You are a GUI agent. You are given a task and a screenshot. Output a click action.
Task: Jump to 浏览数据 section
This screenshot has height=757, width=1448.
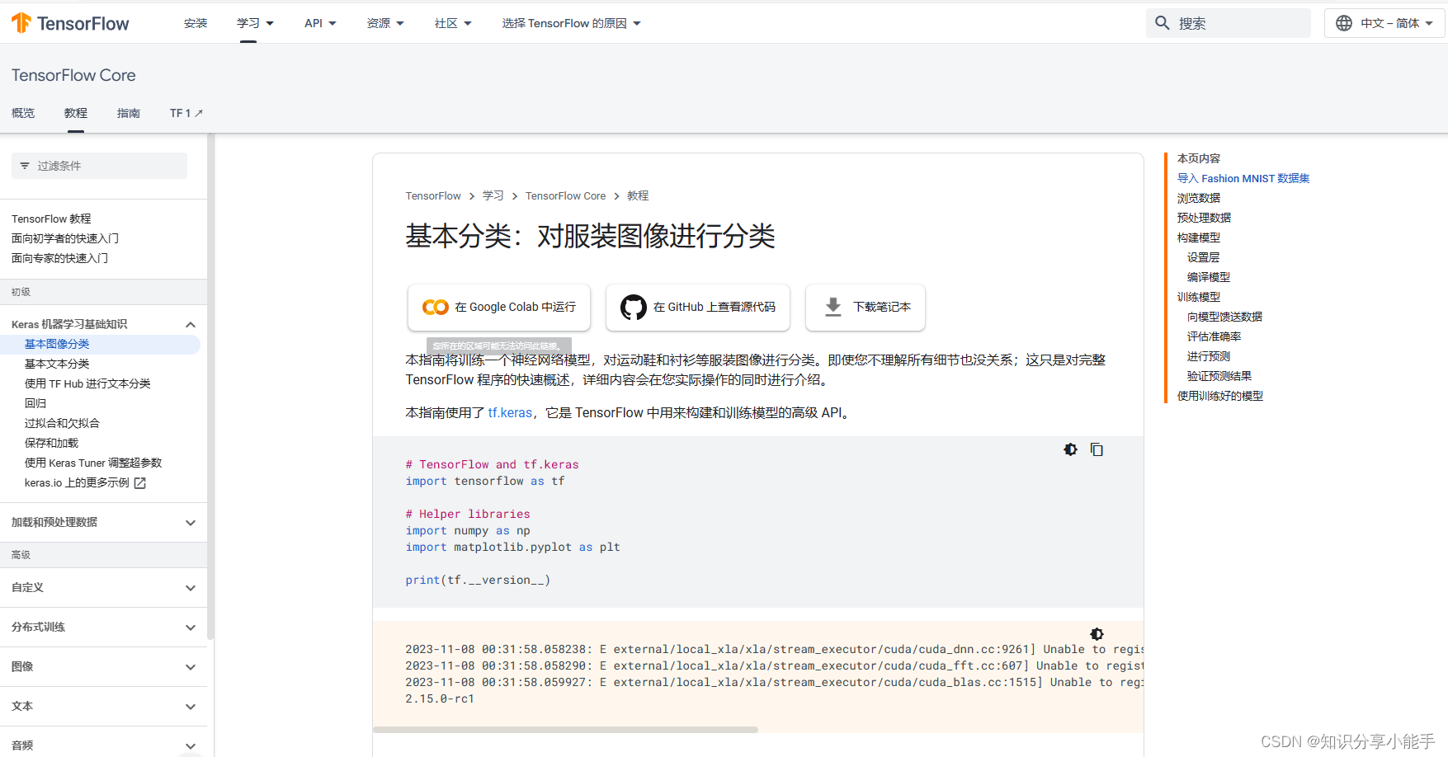[x=1199, y=198]
